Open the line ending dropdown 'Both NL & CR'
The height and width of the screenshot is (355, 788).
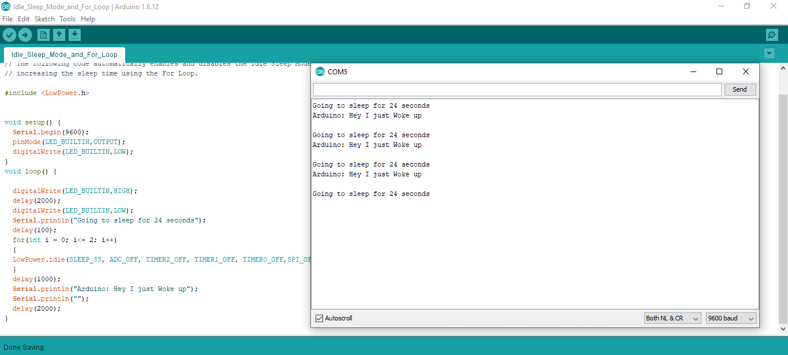coord(673,318)
